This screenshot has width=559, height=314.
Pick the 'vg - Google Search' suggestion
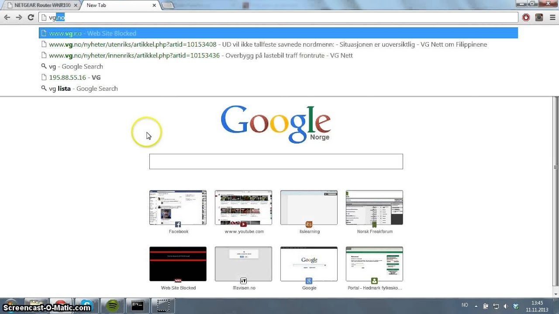coord(278,66)
